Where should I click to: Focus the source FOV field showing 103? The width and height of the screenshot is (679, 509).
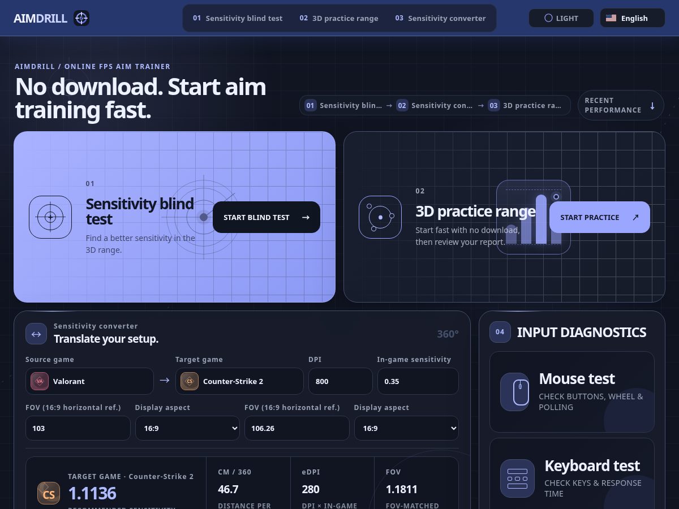pyautogui.click(x=78, y=428)
